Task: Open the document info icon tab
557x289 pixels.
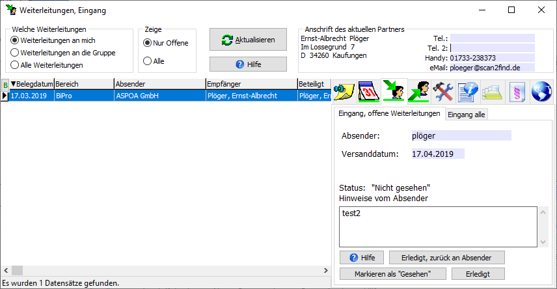Action: pos(467,92)
